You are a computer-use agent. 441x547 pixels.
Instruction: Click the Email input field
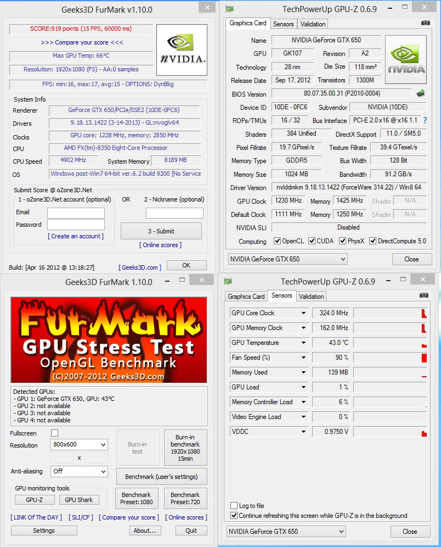pos(76,213)
